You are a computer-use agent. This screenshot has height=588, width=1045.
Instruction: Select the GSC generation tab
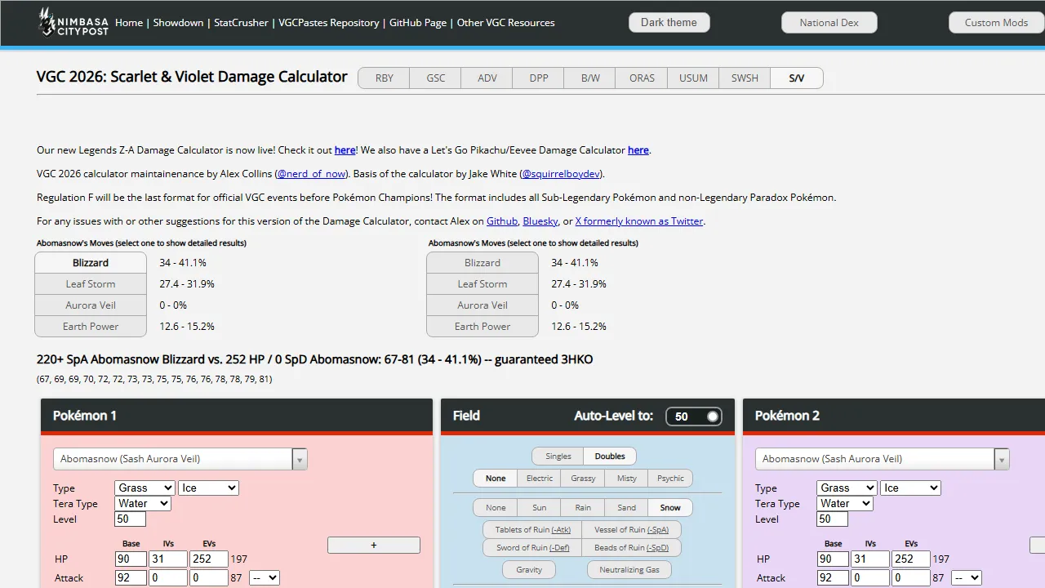[x=435, y=78]
